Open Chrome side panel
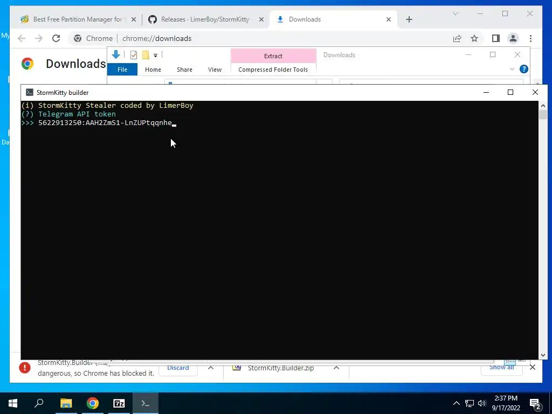552x414 pixels. tap(496, 38)
